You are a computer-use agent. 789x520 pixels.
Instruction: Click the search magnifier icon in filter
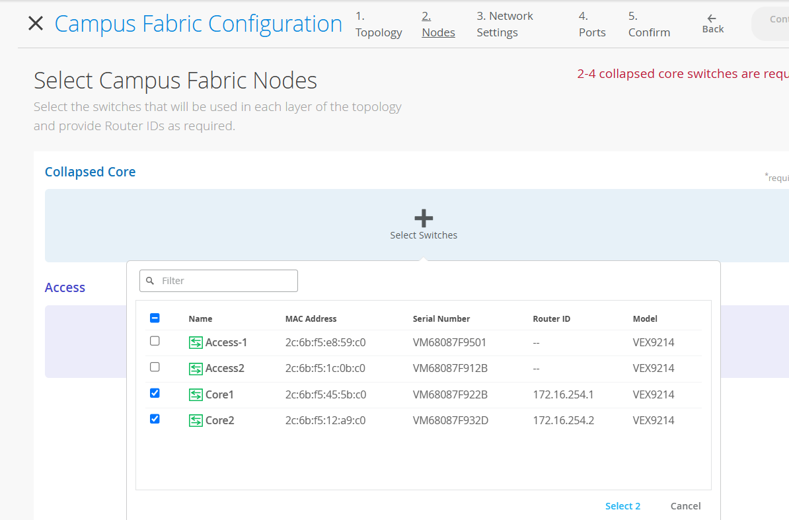[x=150, y=281]
